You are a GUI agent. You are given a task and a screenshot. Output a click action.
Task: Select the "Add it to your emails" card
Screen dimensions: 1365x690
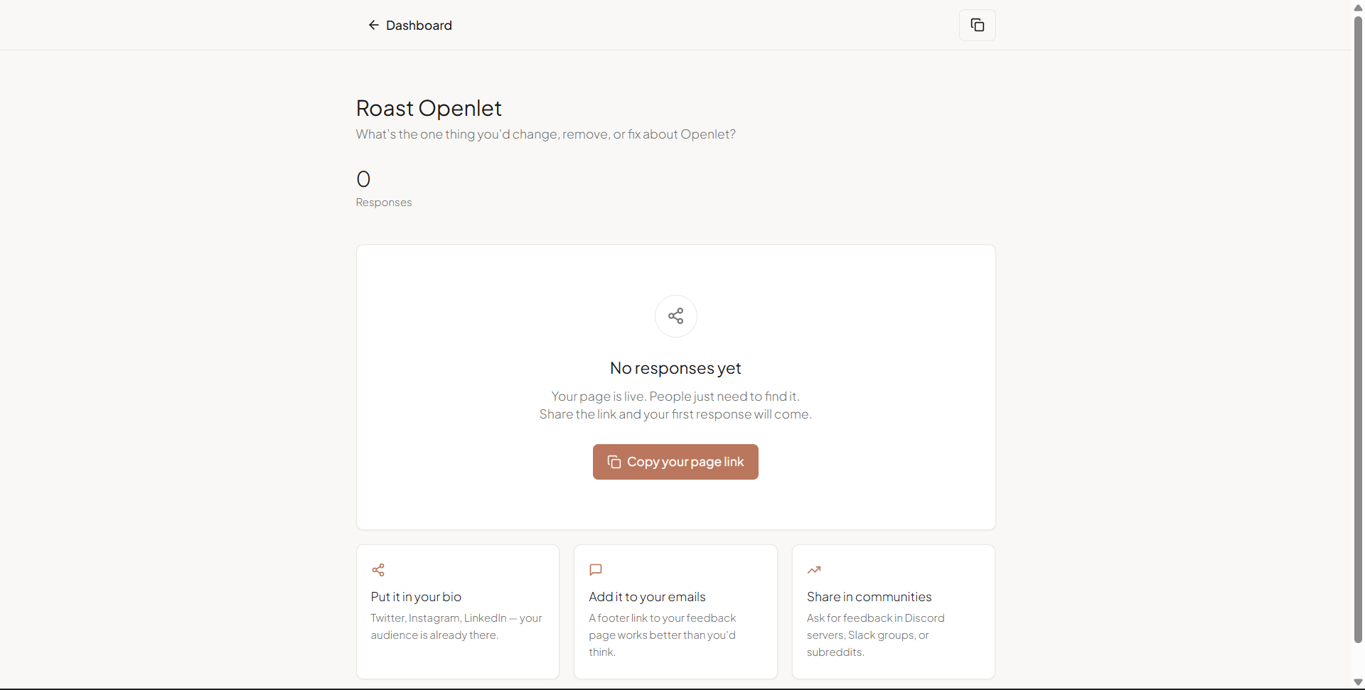(675, 611)
